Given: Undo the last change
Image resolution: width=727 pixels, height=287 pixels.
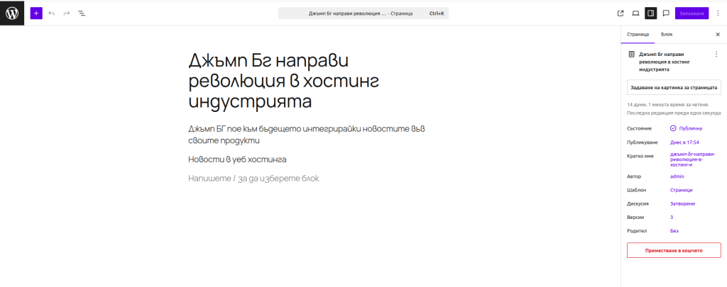Looking at the screenshot, I should click(x=52, y=13).
